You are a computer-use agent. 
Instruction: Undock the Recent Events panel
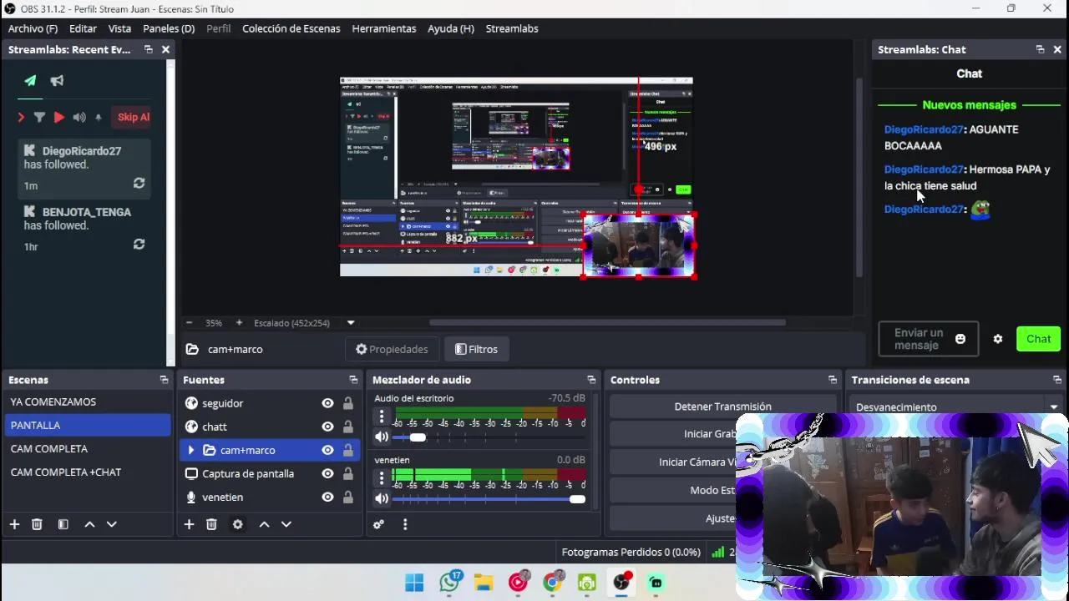click(148, 49)
